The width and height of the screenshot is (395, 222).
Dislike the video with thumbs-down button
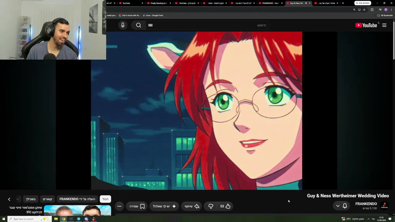tap(211, 206)
